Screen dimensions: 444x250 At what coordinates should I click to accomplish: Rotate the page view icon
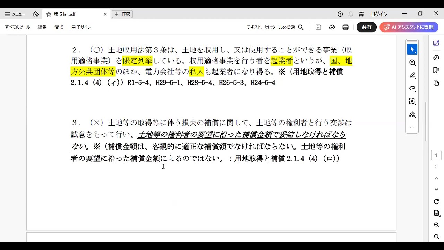[x=436, y=202]
